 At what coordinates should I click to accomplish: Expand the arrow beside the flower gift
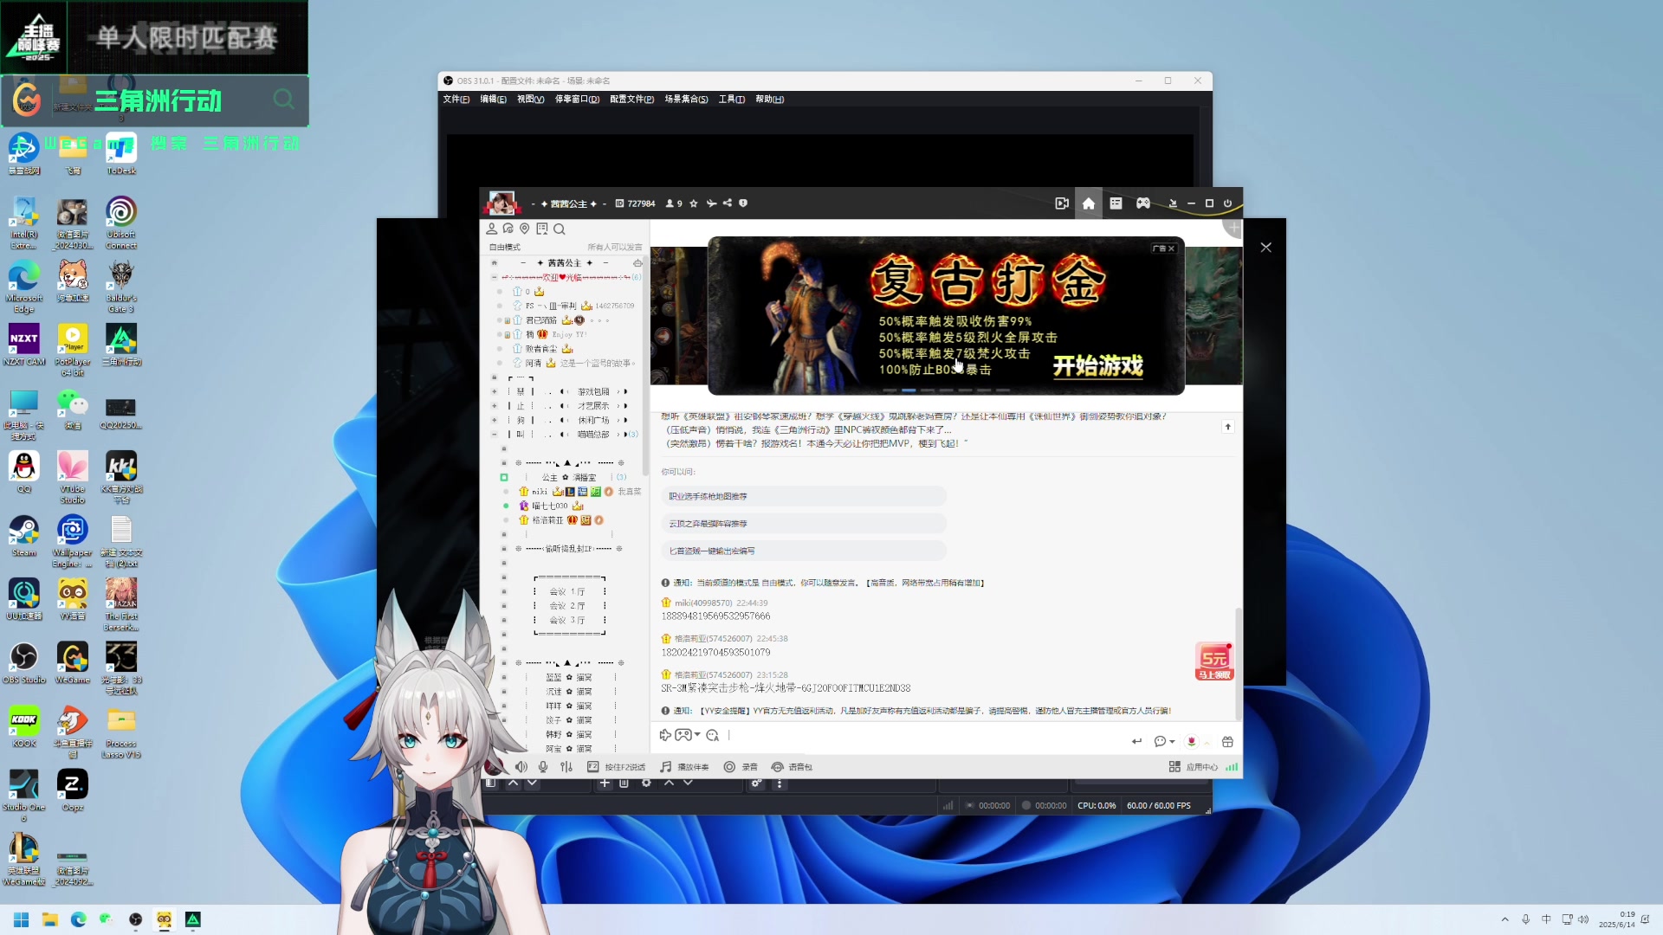point(1207,743)
